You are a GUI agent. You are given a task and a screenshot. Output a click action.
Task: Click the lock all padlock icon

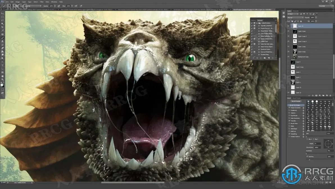tap(301, 21)
